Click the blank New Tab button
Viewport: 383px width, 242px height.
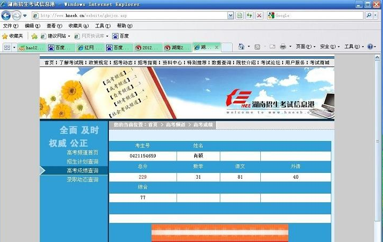click(x=226, y=47)
